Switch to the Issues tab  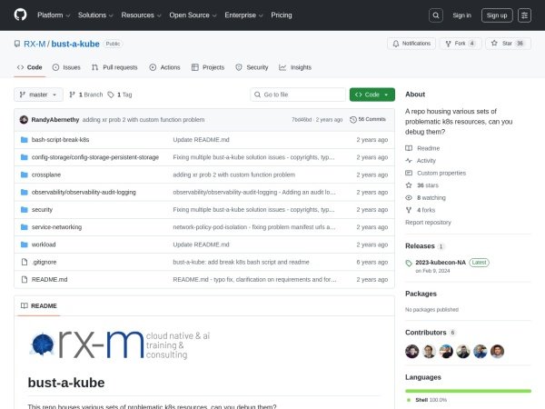pos(66,67)
